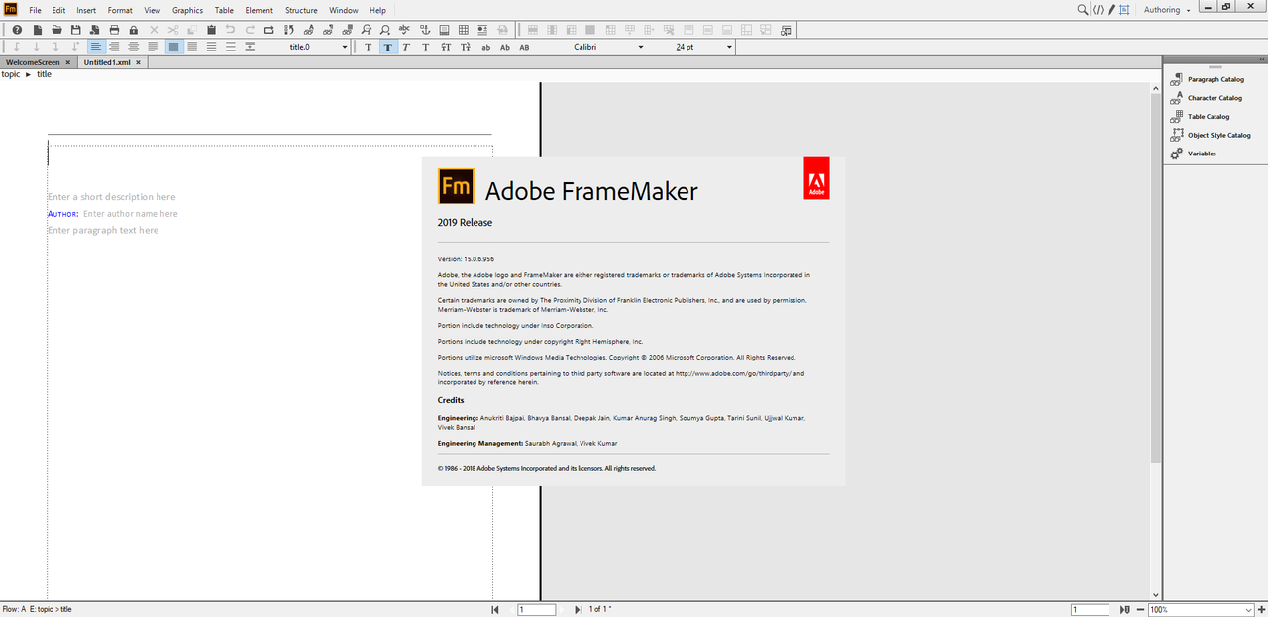Click 'Enter author name here' placeholder
Viewport: 1268px width, 617px height.
click(131, 214)
